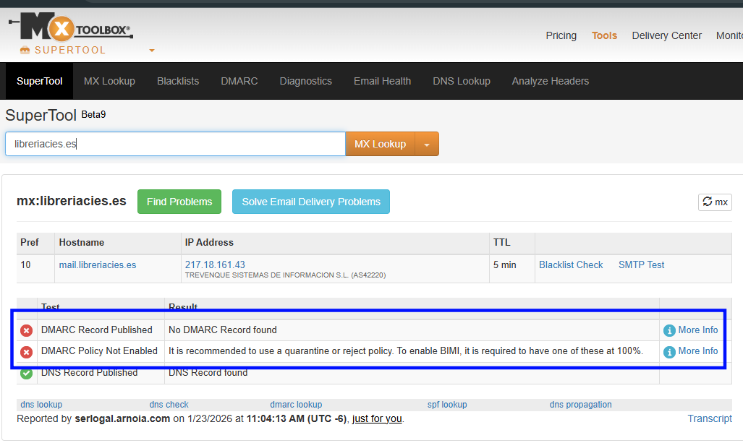
Task: Click the 'No DMARC Record found' result text
Action: [x=223, y=330]
